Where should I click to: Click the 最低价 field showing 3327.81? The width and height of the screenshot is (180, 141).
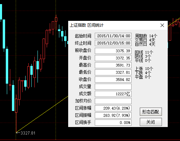pos(113,72)
